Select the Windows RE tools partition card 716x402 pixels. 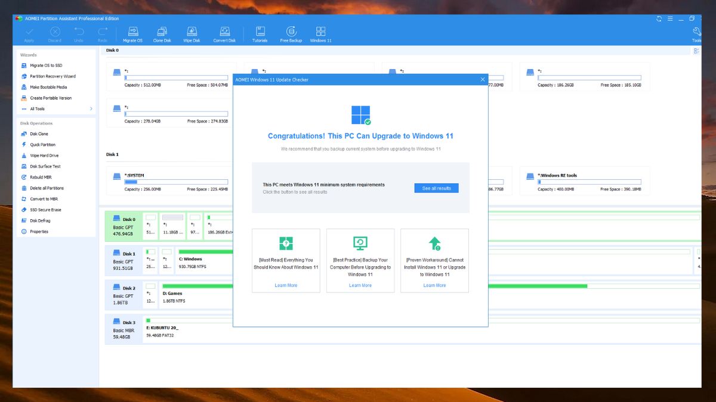point(585,180)
